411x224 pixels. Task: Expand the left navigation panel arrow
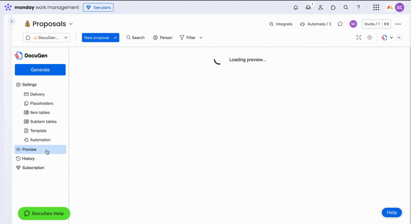tap(11, 22)
